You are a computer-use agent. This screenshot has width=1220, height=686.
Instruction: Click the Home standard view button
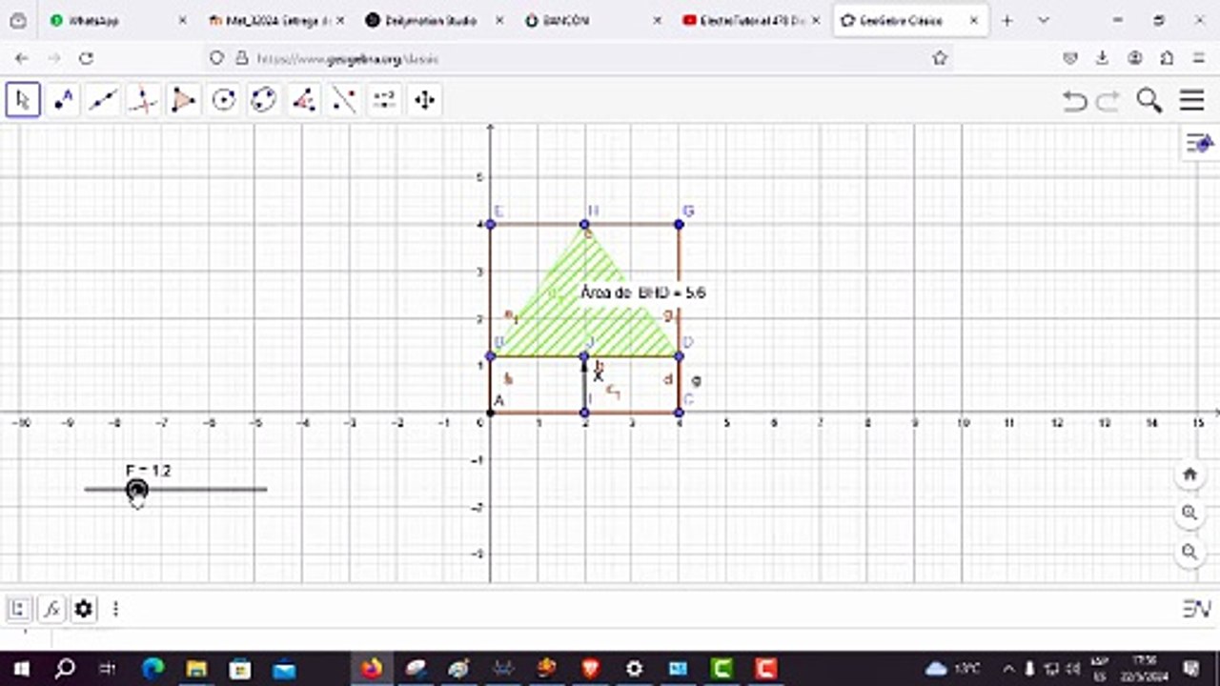[x=1189, y=474]
